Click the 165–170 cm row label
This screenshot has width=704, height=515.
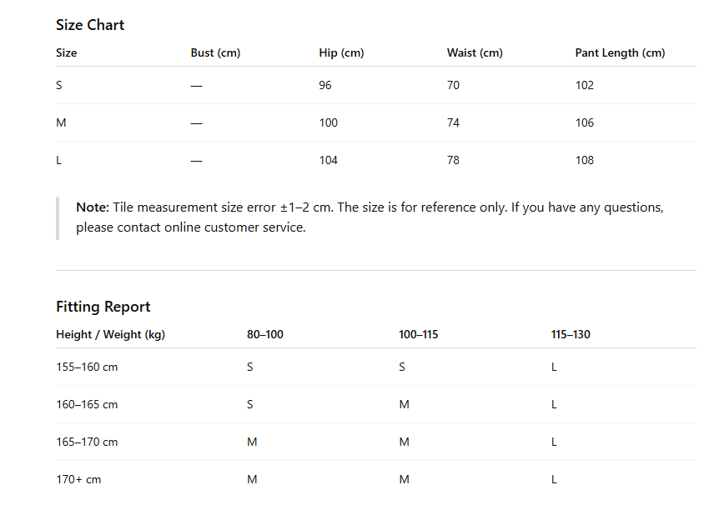pyautogui.click(x=87, y=442)
